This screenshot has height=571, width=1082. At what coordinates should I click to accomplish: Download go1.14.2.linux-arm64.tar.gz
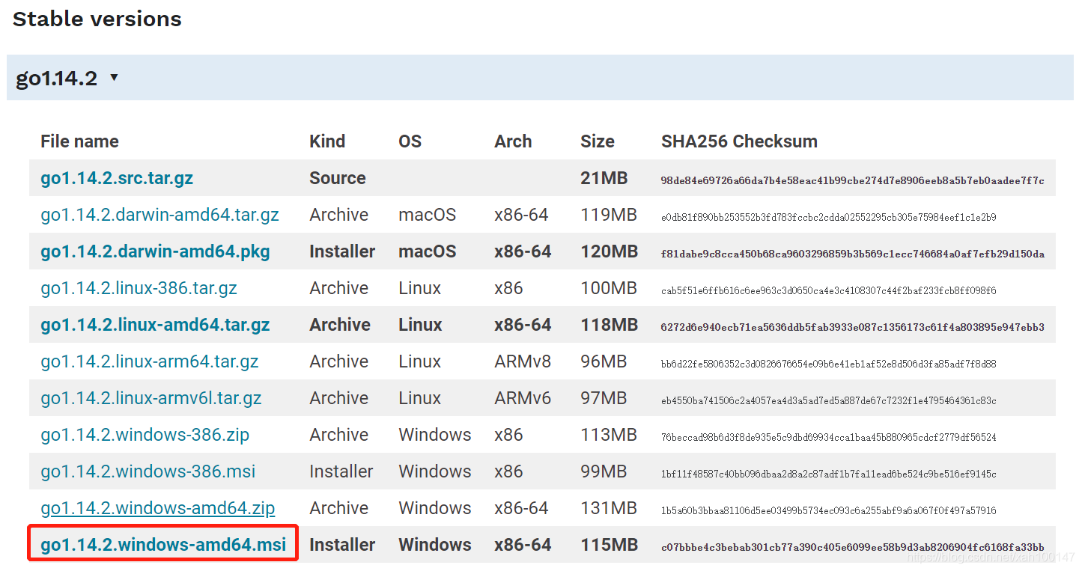pyautogui.click(x=150, y=361)
